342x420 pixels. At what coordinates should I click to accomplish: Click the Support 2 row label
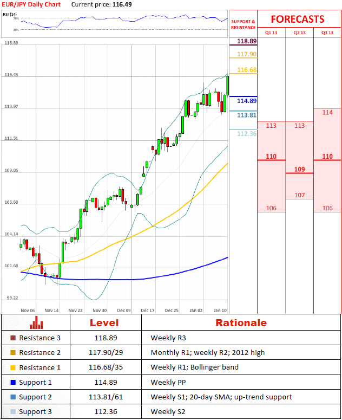coord(35,397)
